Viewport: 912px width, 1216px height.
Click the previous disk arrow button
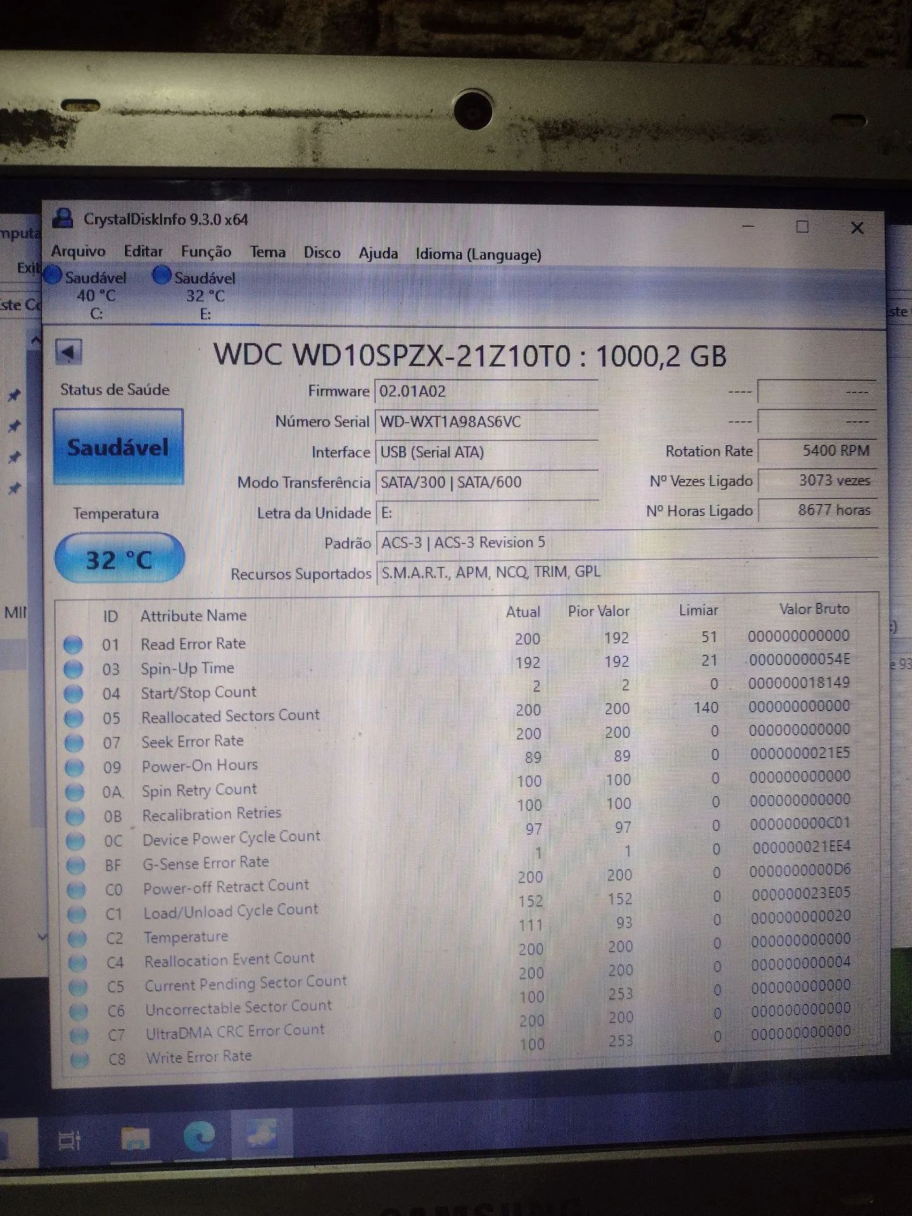pyautogui.click(x=68, y=351)
